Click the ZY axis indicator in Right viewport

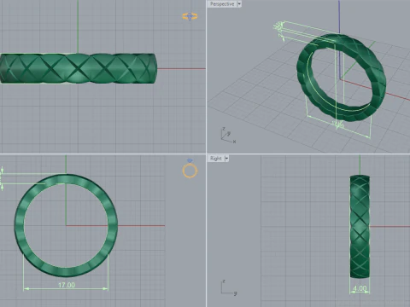(229, 287)
